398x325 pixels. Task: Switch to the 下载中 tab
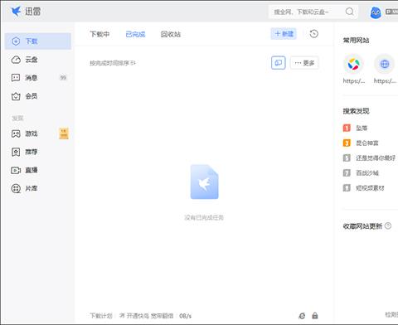[x=99, y=34]
